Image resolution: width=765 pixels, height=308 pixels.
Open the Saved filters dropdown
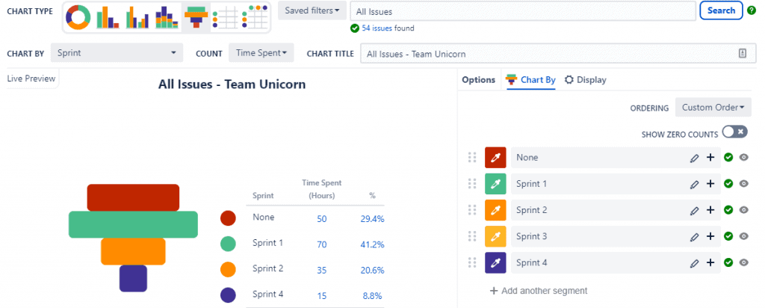click(312, 11)
